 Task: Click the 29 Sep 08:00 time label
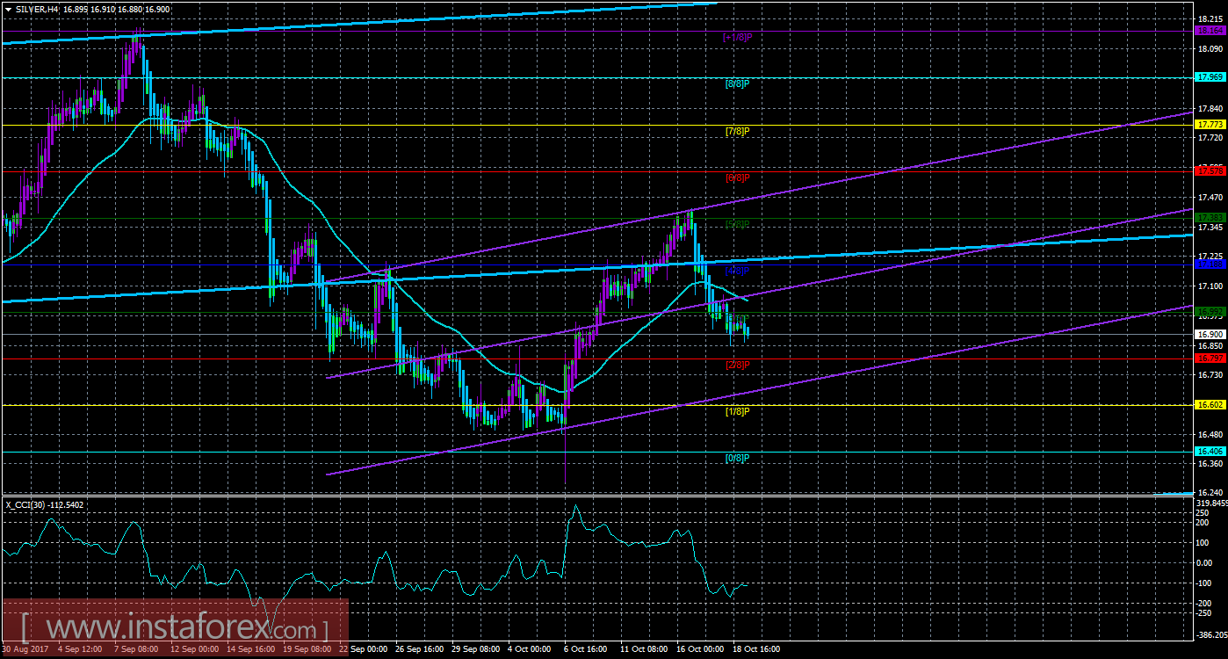pyautogui.click(x=474, y=650)
